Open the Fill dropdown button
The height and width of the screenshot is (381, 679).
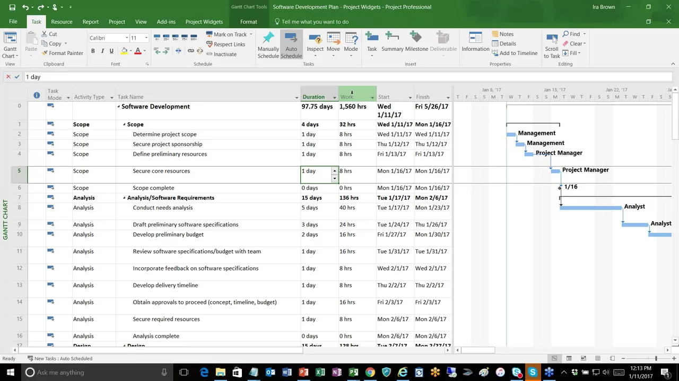click(572, 53)
